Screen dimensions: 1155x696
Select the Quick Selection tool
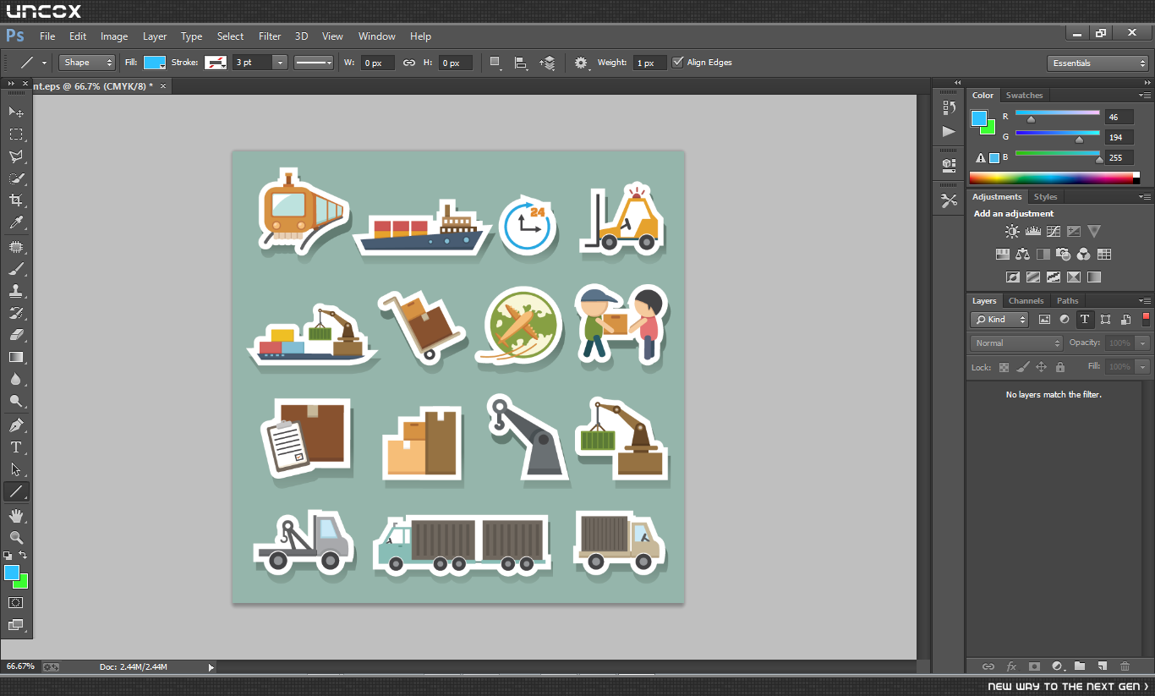pyautogui.click(x=16, y=178)
